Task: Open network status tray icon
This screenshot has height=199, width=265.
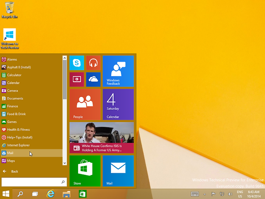Action: tap(222, 194)
